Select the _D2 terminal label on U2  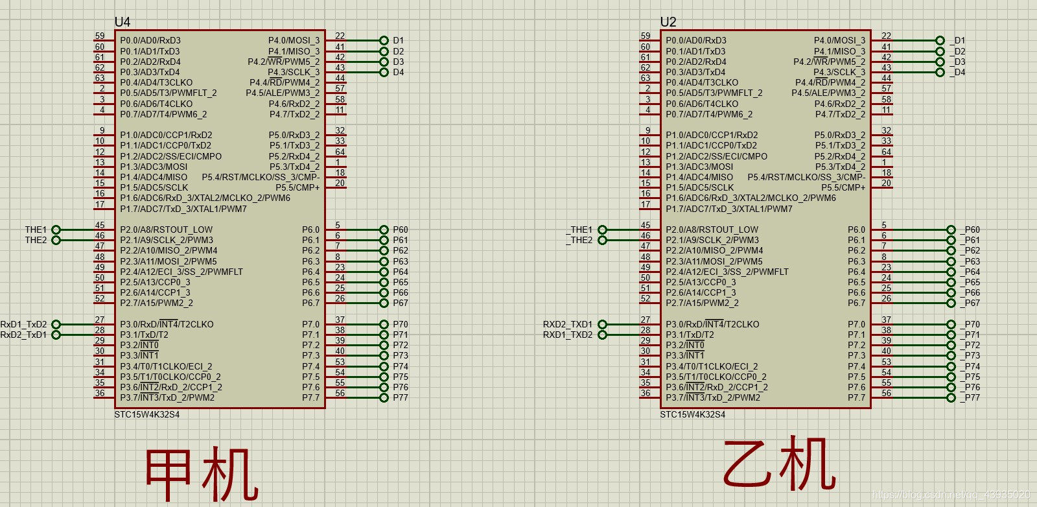pyautogui.click(x=957, y=51)
